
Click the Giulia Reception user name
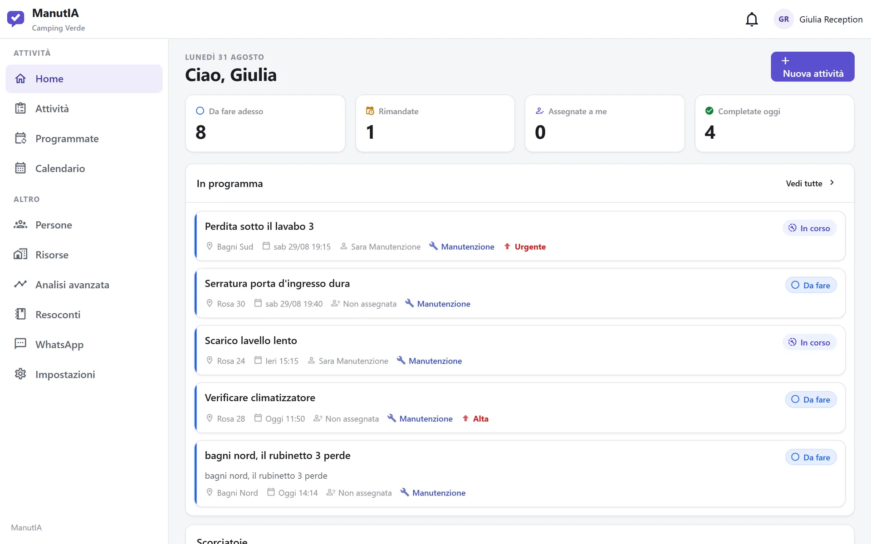click(831, 19)
